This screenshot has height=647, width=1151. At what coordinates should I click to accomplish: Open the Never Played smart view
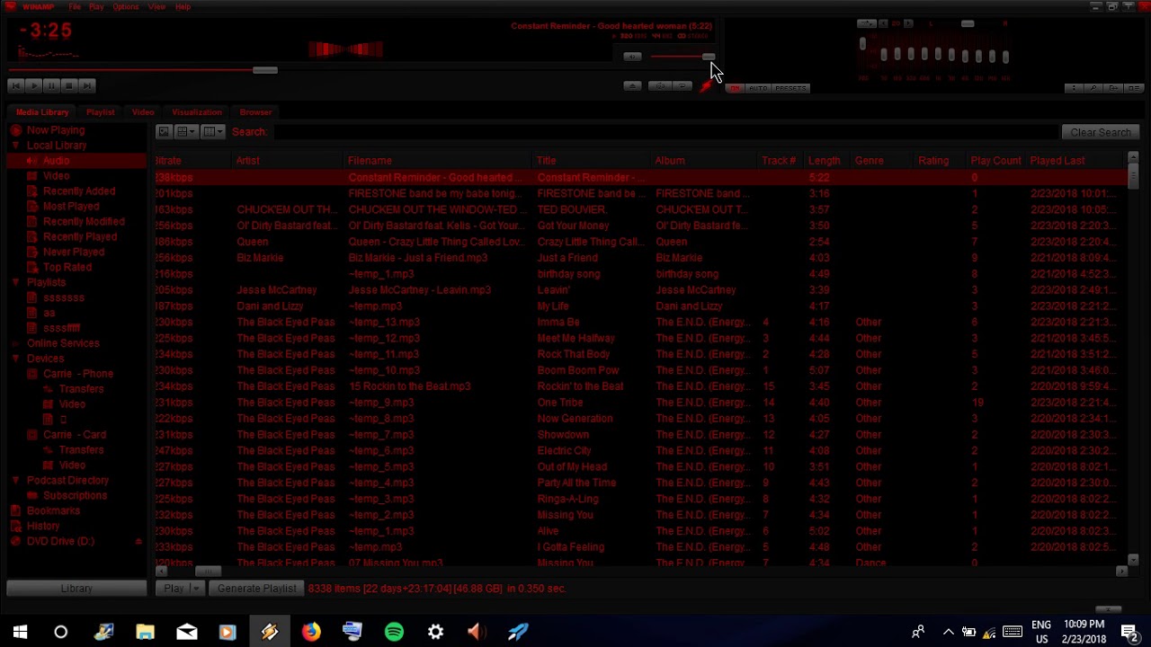click(74, 253)
